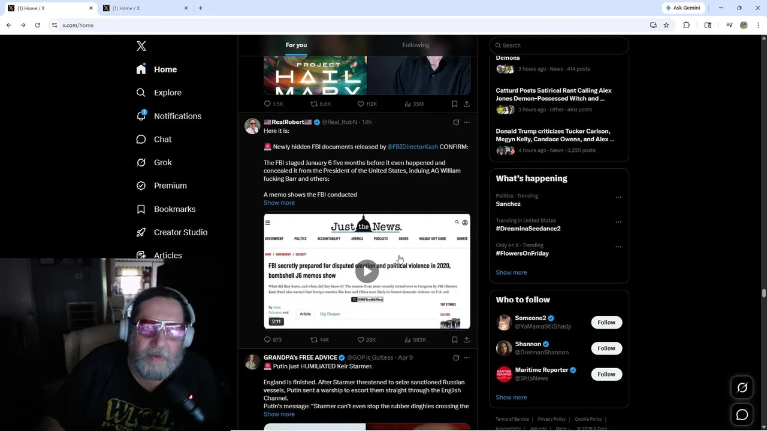This screenshot has height=431, width=767.
Task: Open more options on RealRobert post
Action: click(467, 122)
